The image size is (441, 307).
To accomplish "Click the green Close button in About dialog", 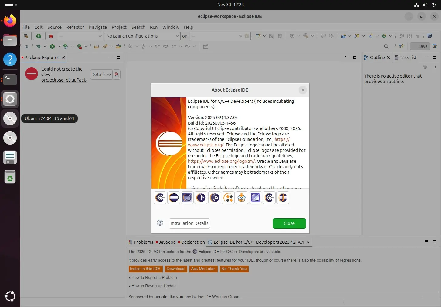I will (x=289, y=223).
